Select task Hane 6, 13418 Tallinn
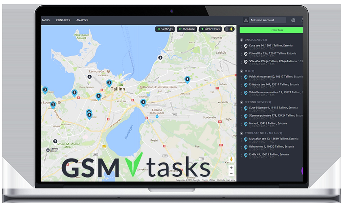 tap(268, 123)
